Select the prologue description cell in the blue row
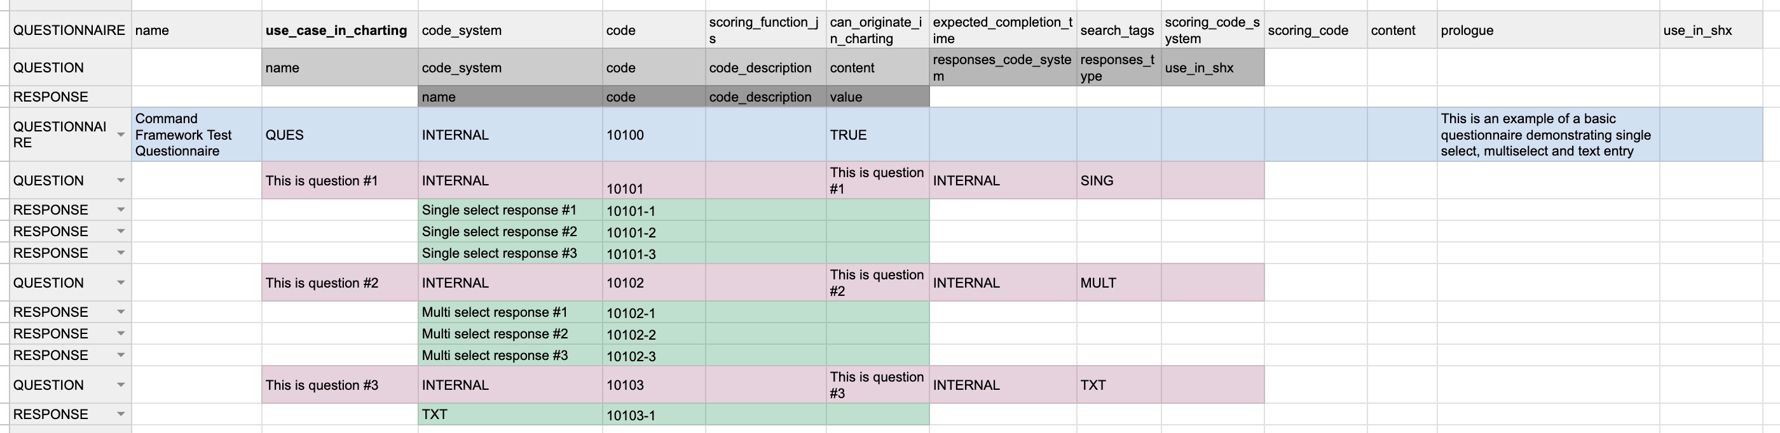Screen dimensions: 1780x433 pos(1547,135)
